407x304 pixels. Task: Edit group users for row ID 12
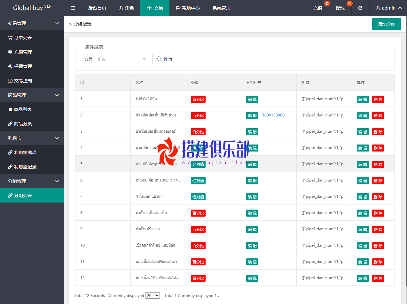pyautogui.click(x=252, y=278)
